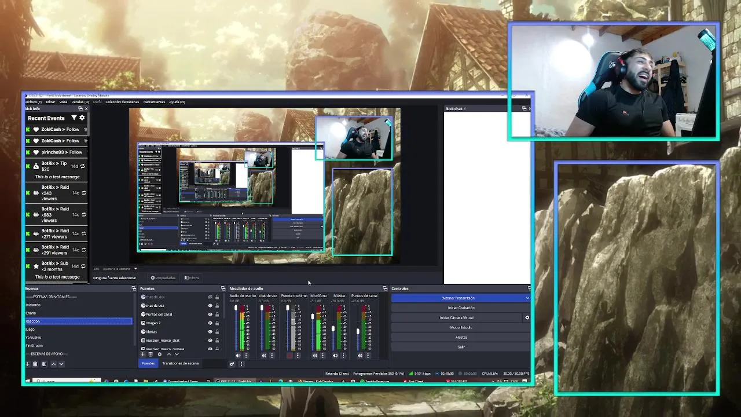The image size is (741, 417).
Task: Open Ajustes from Controles panel
Action: 461,337
